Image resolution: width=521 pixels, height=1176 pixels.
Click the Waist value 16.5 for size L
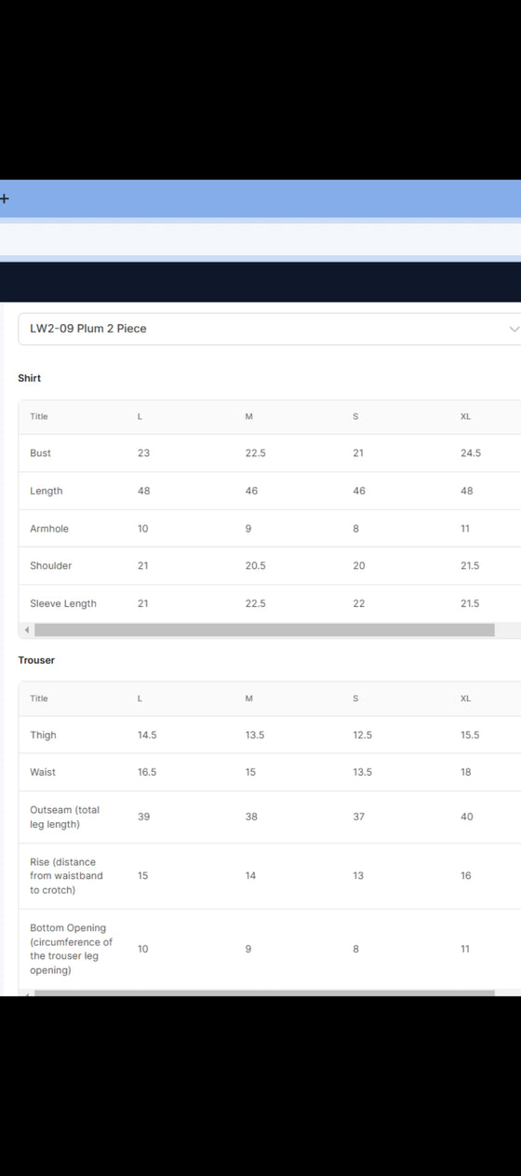[x=147, y=773]
